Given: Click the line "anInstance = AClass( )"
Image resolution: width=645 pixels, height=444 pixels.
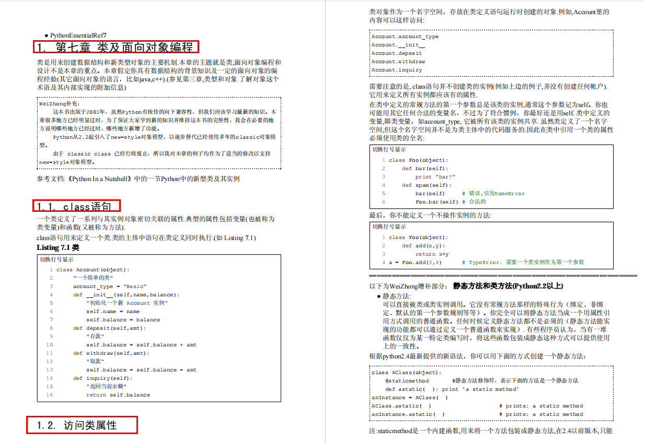Looking at the screenshot, I should (x=410, y=398).
